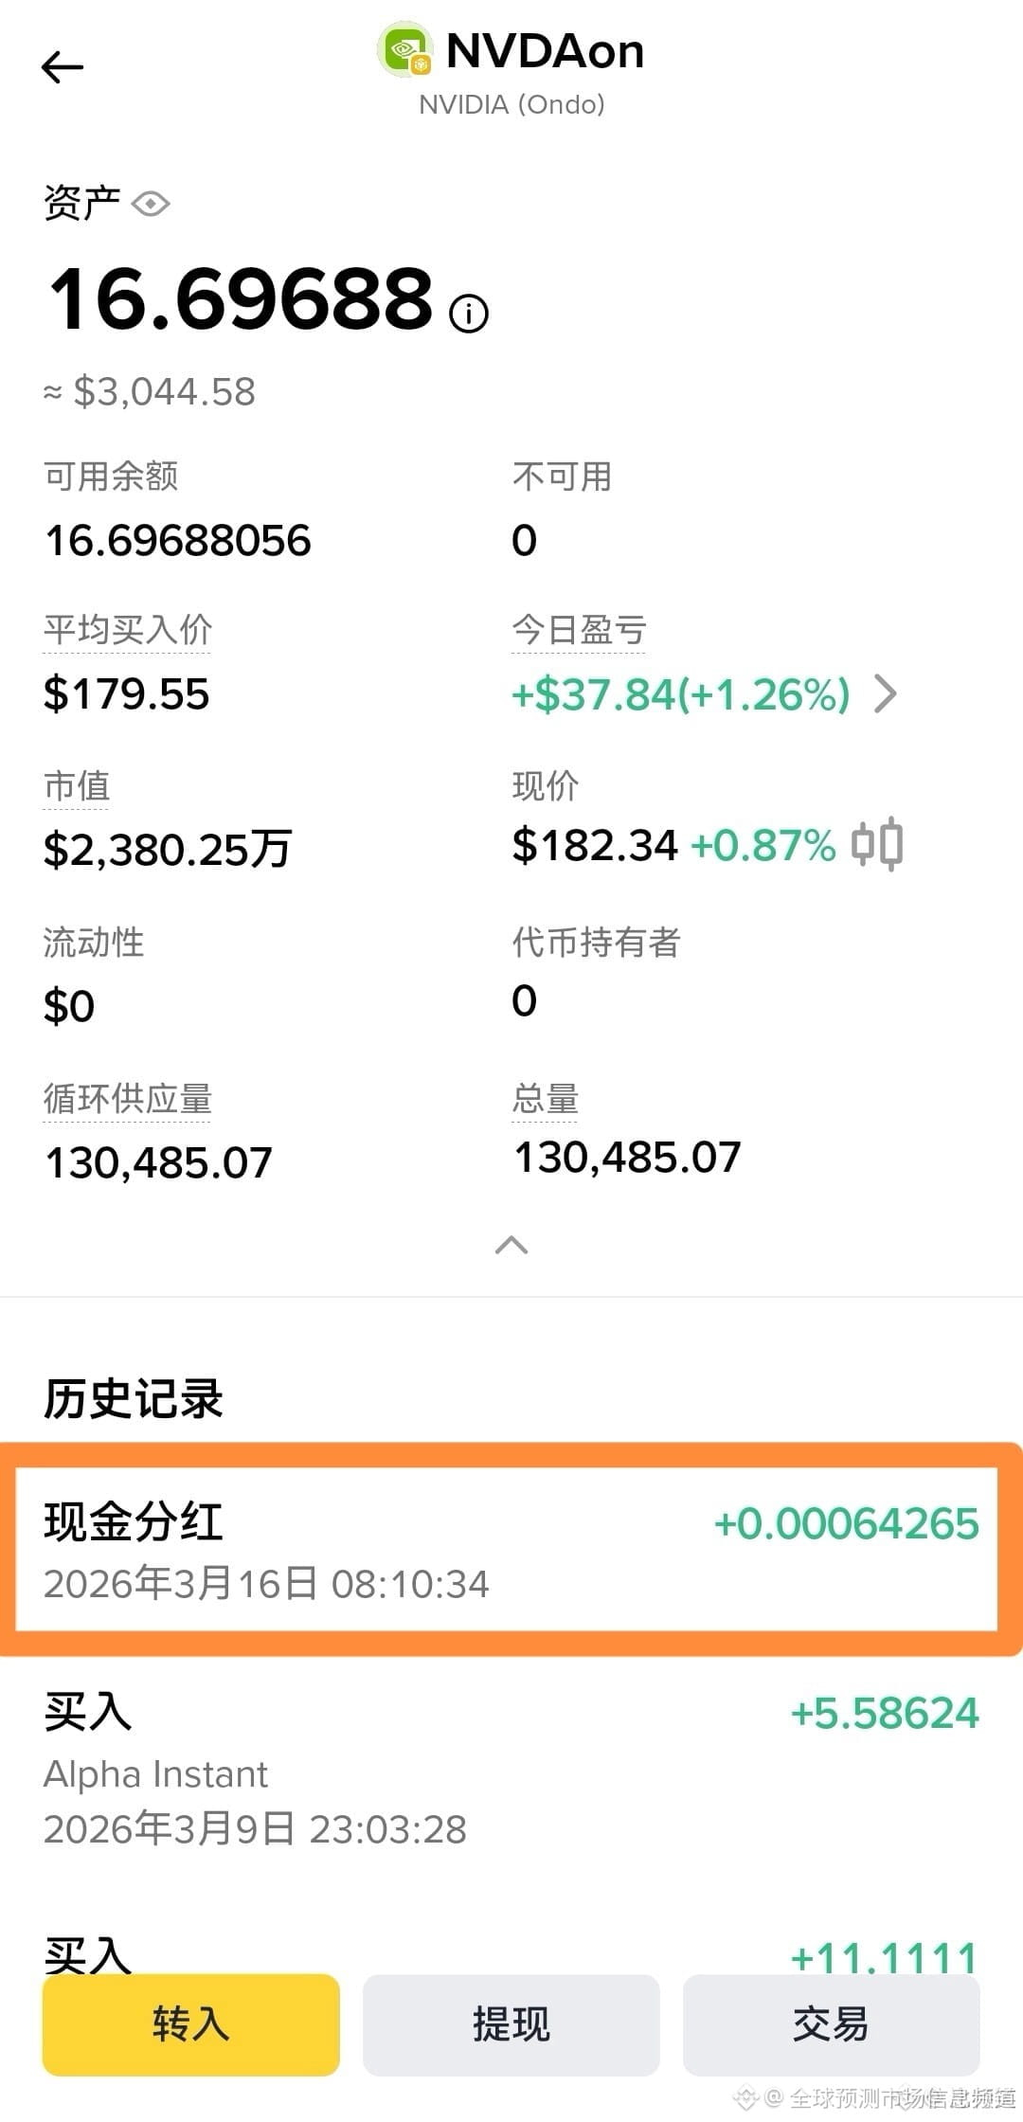
Task: Open the Alpha Instant 买入 record
Action: click(511, 1770)
